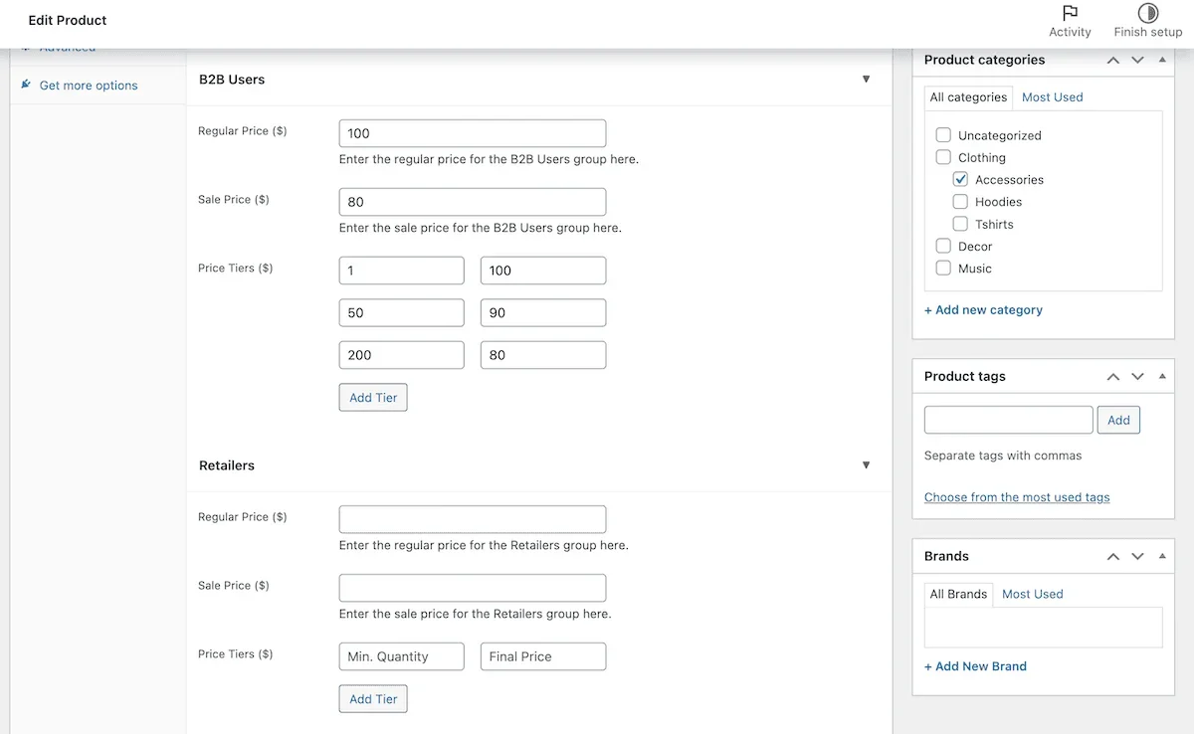Click the Min. Quantity field under Retailers
This screenshot has width=1194, height=734.
click(401, 656)
